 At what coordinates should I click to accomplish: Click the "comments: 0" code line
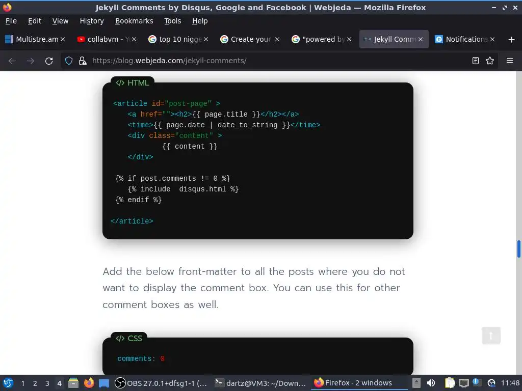pos(141,359)
